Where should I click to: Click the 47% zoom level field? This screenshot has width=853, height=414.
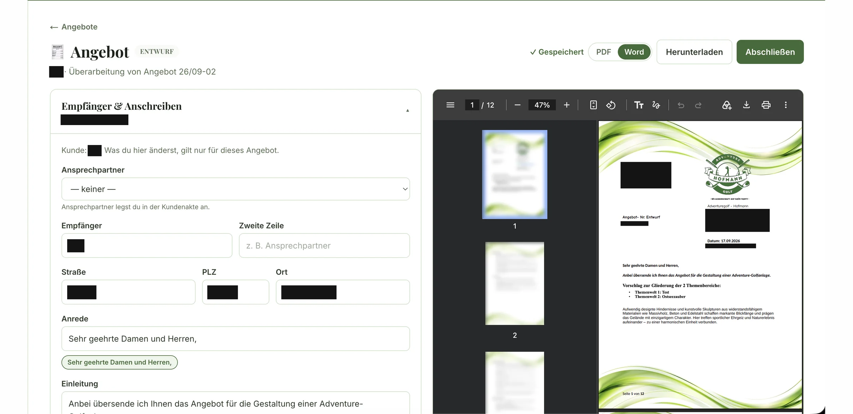[x=542, y=105]
